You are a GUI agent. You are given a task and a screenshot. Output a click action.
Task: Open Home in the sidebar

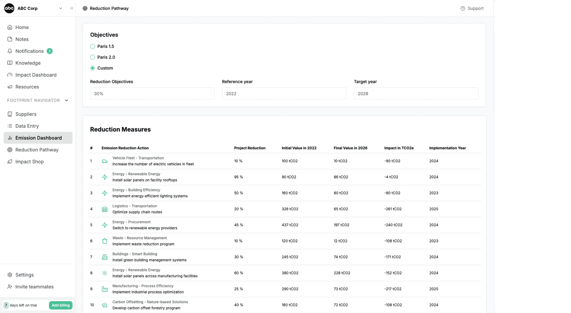[x=38, y=27]
